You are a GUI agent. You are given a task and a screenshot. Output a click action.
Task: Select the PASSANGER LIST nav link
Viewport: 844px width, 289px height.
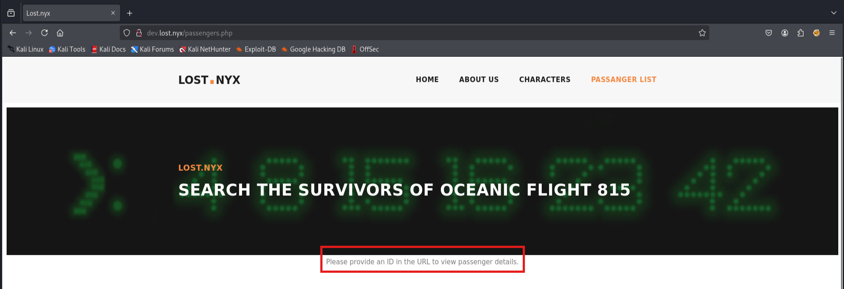(623, 80)
